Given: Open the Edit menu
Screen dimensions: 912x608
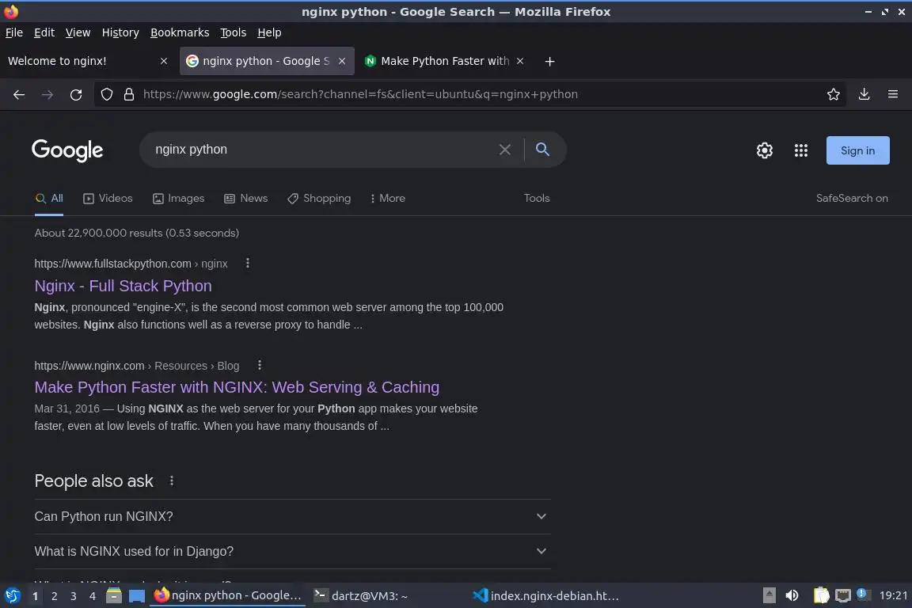Looking at the screenshot, I should click(x=44, y=32).
